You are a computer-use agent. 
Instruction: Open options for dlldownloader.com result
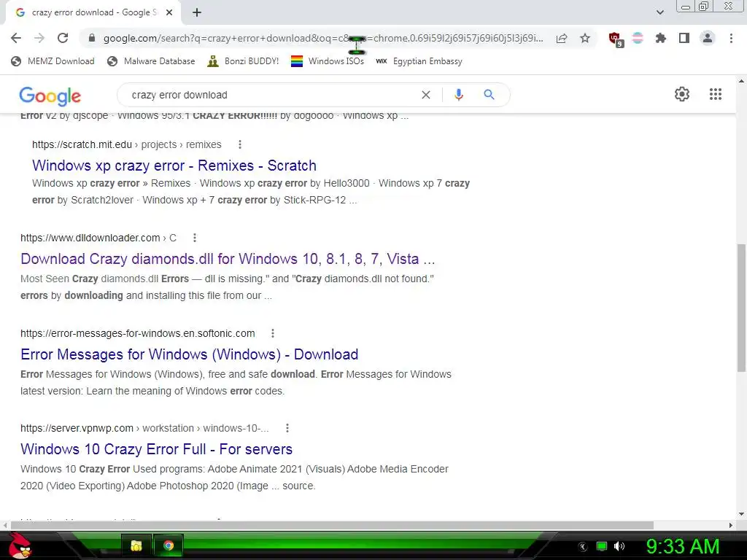[194, 238]
